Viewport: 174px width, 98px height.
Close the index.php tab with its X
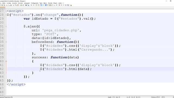[4, 8]
